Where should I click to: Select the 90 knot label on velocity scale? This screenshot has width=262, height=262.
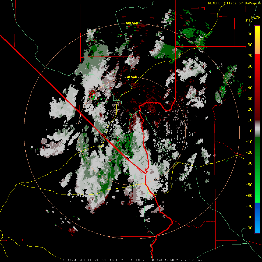250,34
